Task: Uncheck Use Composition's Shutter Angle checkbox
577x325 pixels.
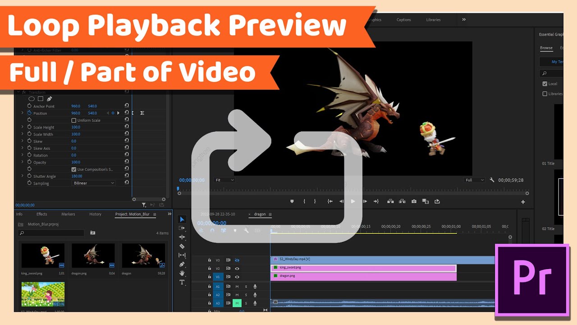Action: coord(74,169)
